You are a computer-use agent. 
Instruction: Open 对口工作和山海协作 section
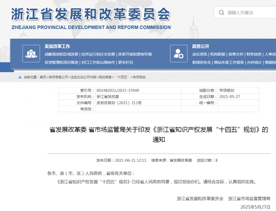coord(98,63)
